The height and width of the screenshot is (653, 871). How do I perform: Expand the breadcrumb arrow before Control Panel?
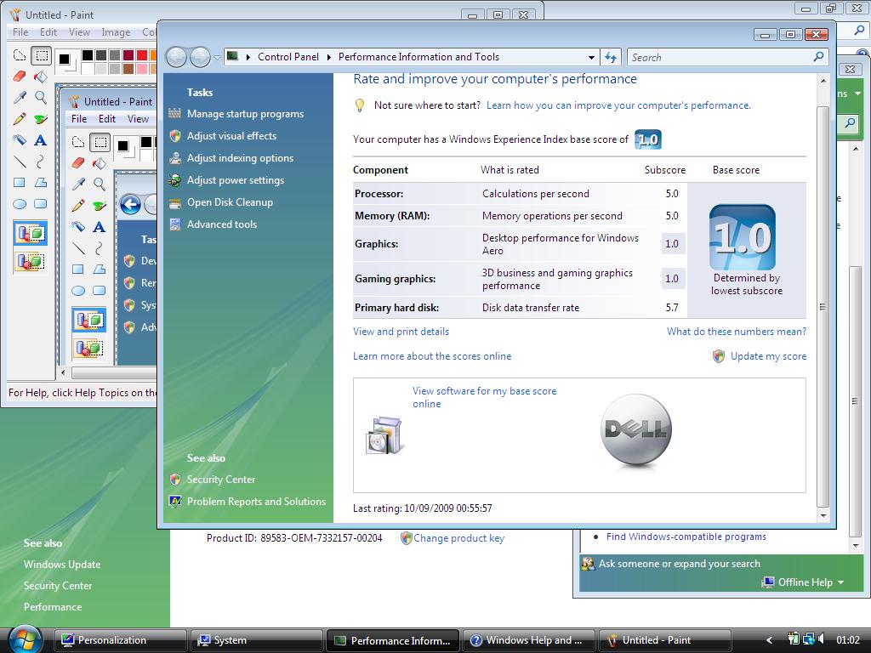248,57
